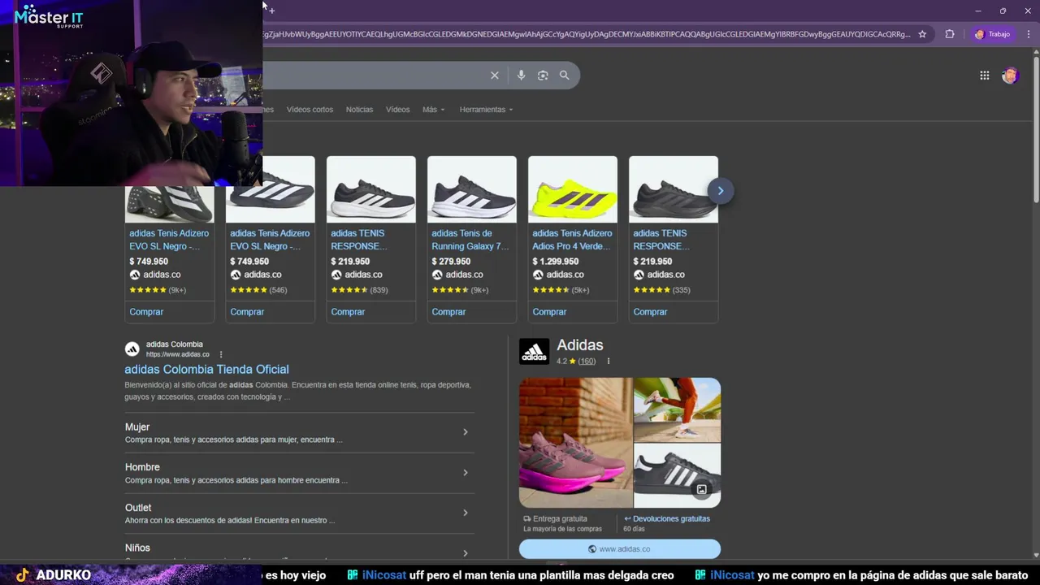Screen dimensions: 1040x585
Task: Open options beside Adidas 4.2 rating
Action: click(x=608, y=362)
